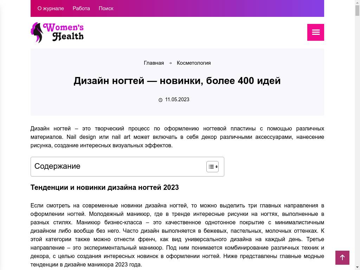Click the publication date "11.05.2023"

coord(177,99)
